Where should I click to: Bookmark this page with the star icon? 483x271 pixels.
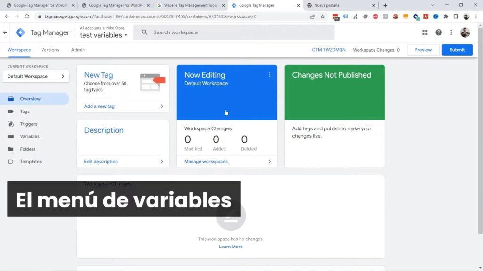(323, 16)
